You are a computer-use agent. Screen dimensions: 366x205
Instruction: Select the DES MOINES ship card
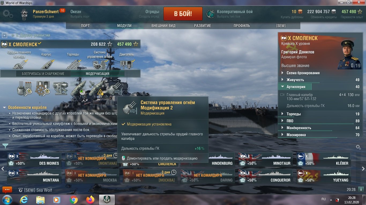tap(34, 159)
